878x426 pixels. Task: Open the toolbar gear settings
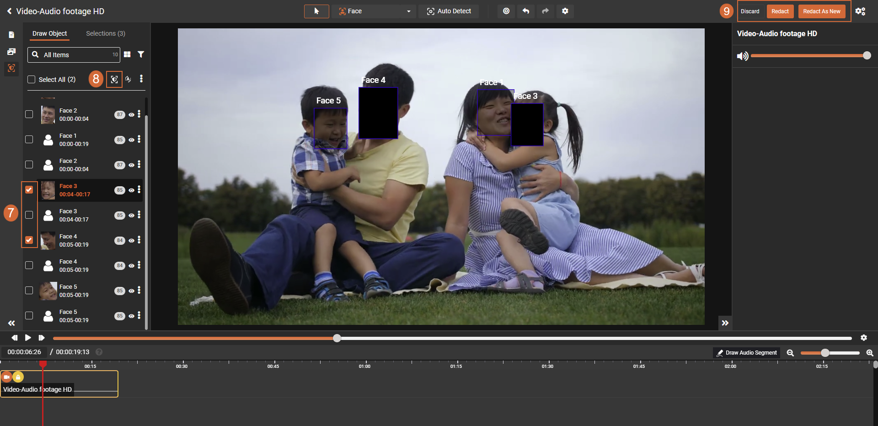click(565, 11)
